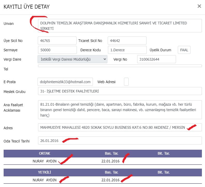This screenshot has height=187, width=205.
Task: Select the Üyelik Durum field FAAL
Action: 184,50
